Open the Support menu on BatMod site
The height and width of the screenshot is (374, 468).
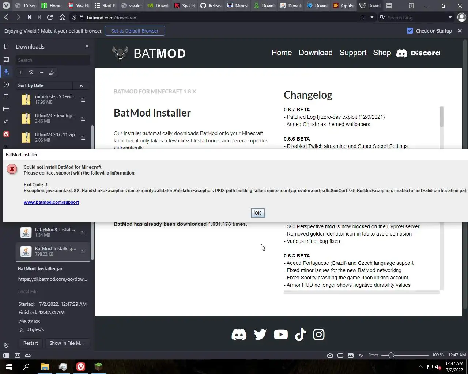[x=353, y=53]
